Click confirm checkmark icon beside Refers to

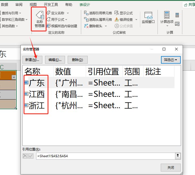(31, 156)
